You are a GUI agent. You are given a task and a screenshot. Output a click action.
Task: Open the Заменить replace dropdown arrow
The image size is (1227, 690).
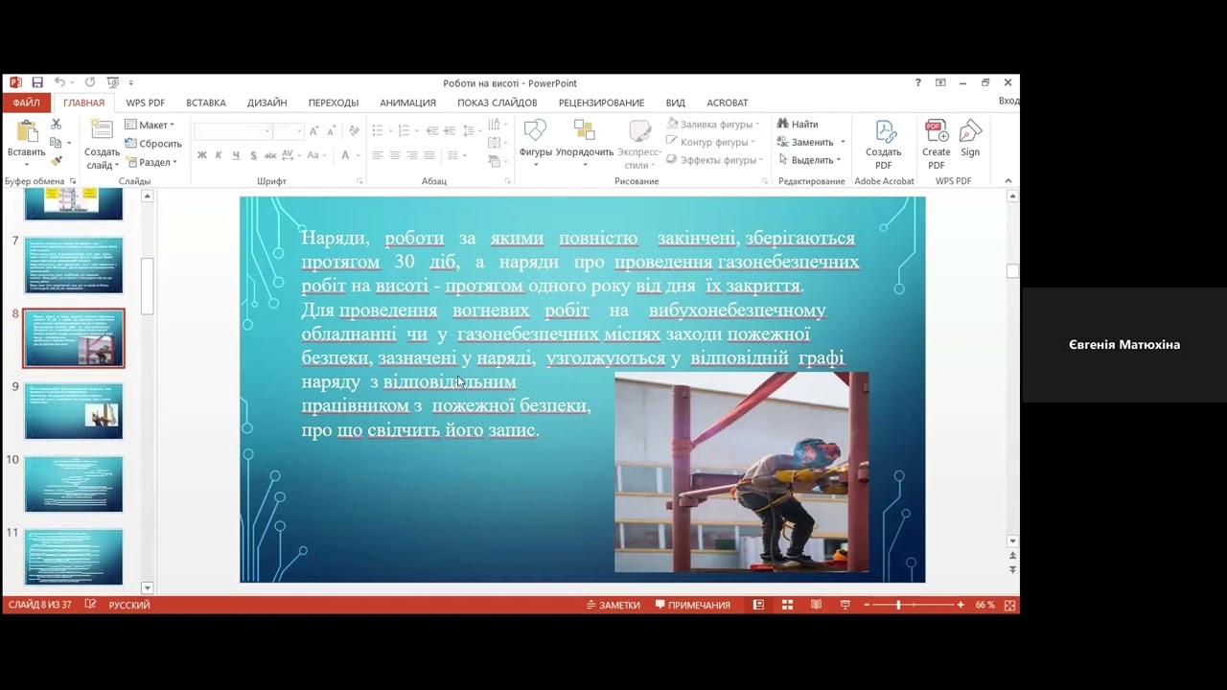click(x=843, y=142)
